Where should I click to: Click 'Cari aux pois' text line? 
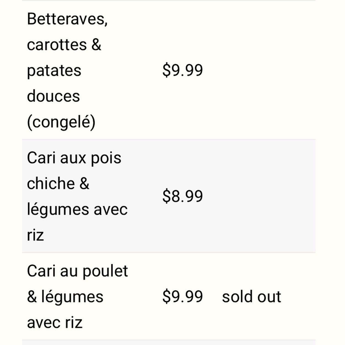[74, 158]
